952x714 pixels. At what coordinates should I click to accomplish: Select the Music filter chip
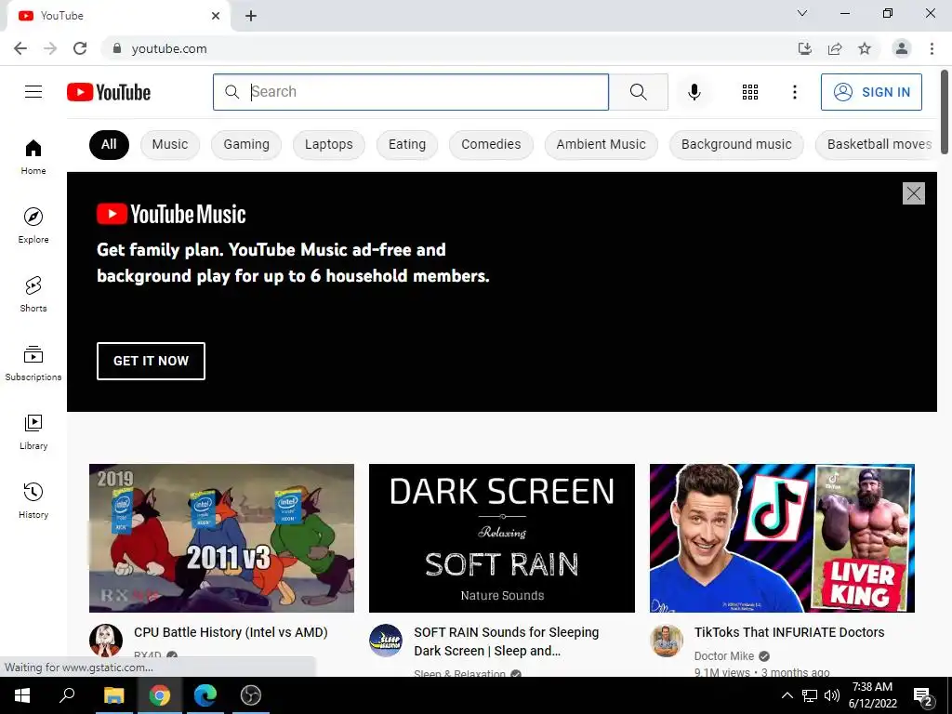pyautogui.click(x=170, y=144)
